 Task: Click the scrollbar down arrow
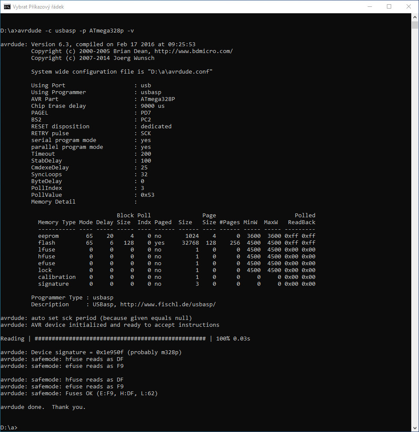pyautogui.click(x=415, y=428)
